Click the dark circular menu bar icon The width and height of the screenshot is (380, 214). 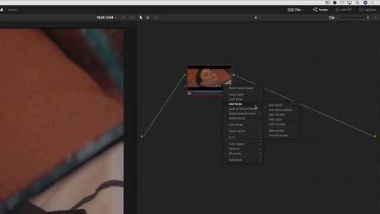pos(335,2)
